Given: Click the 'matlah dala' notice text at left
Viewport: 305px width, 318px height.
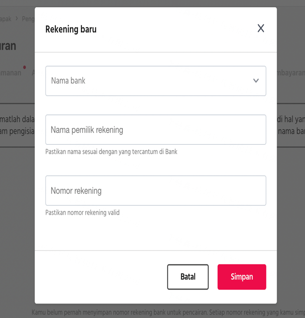Looking at the screenshot, I should pyautogui.click(x=17, y=119).
